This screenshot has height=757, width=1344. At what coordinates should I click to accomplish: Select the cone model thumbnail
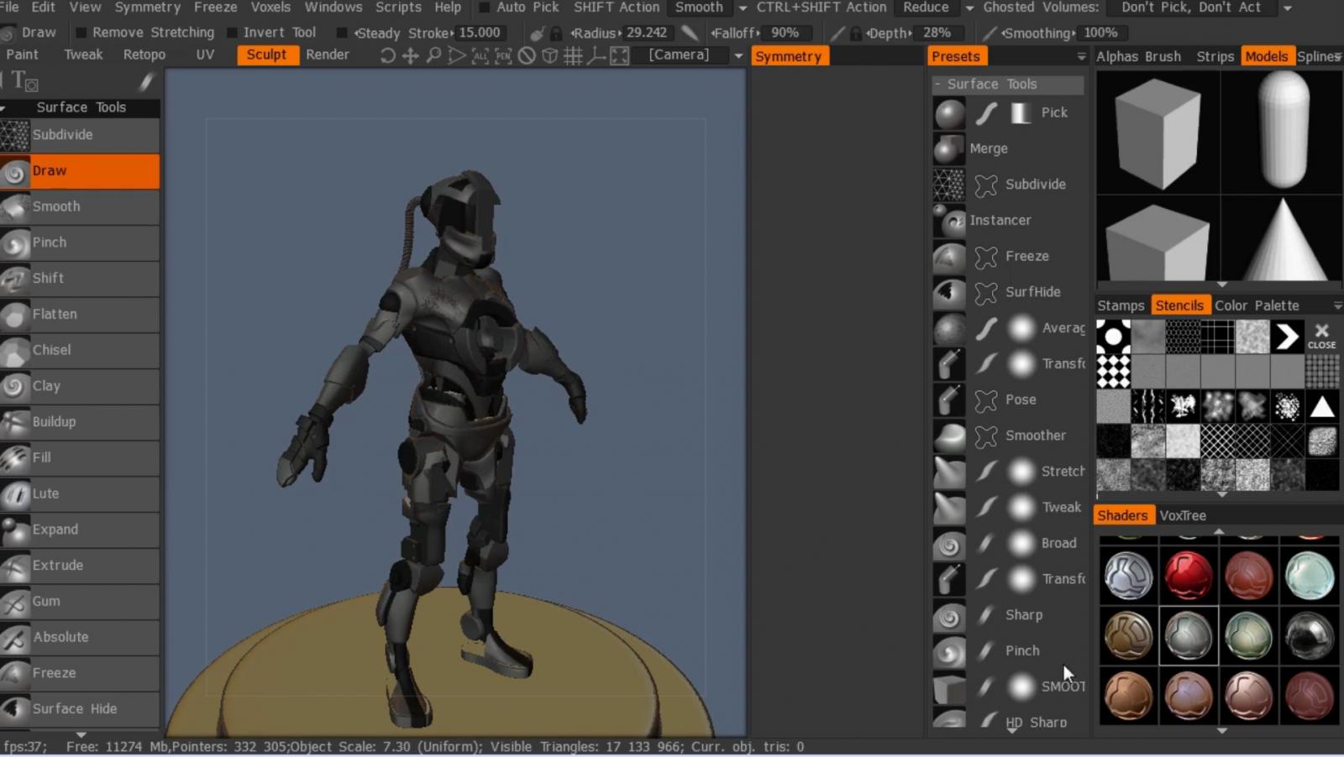coord(1283,241)
